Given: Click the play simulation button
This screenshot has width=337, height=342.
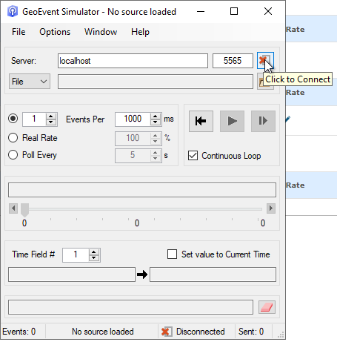Looking at the screenshot, I should point(232,121).
